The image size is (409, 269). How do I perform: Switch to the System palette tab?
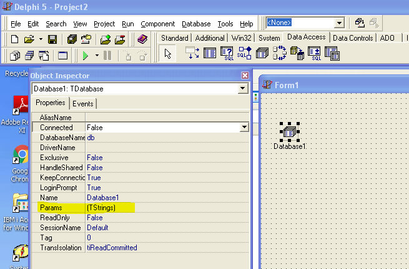269,38
